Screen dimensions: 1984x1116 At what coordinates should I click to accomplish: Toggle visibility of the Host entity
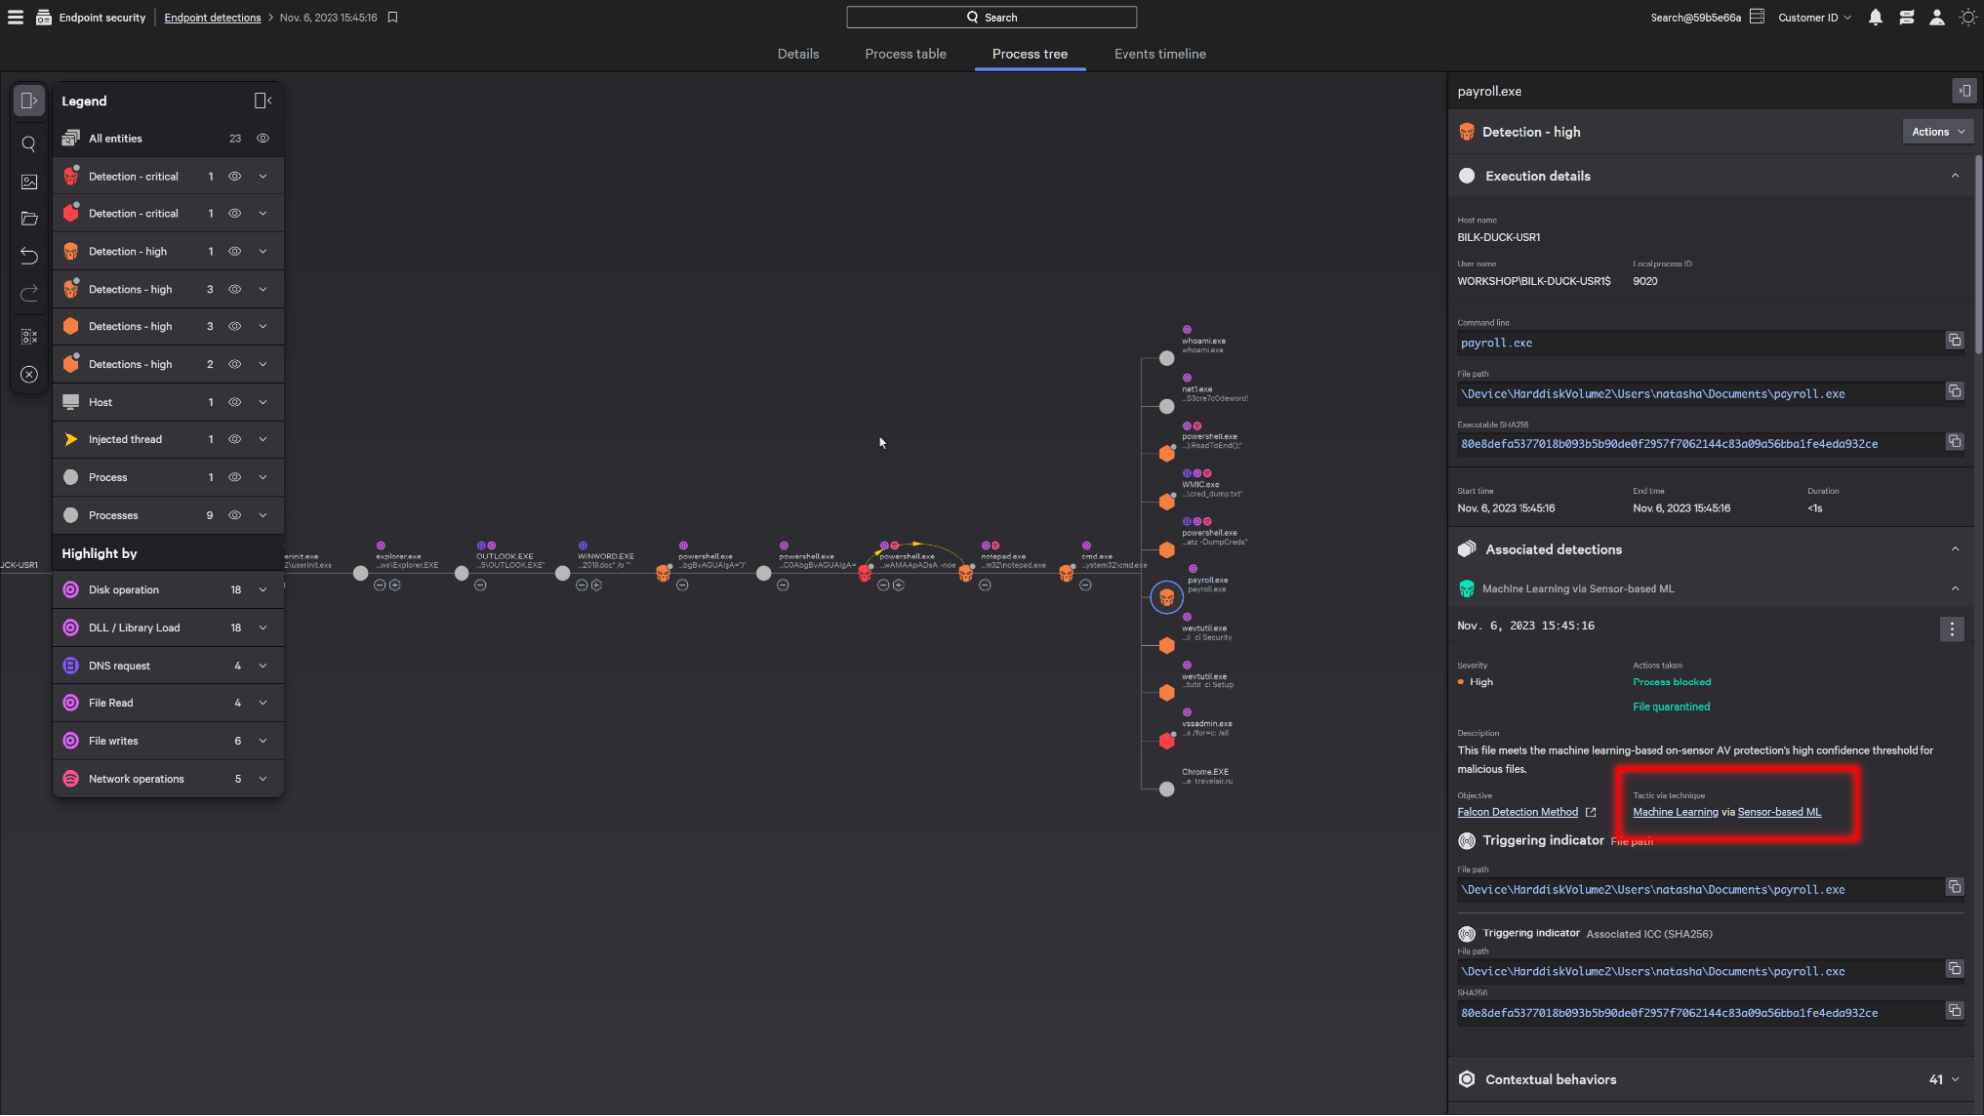[x=235, y=402]
